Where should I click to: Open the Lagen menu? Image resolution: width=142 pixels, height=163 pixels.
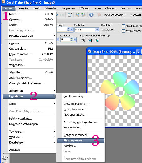coord(97,8)
